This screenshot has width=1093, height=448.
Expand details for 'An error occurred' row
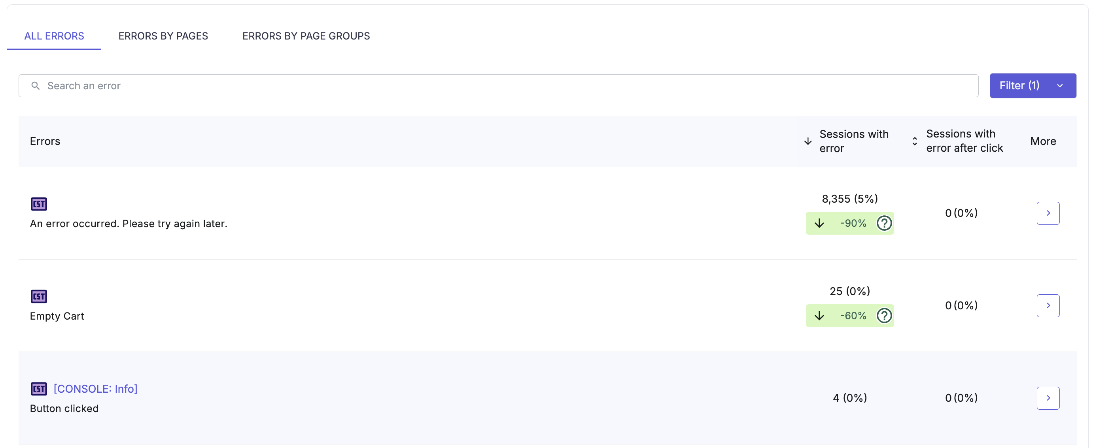tap(1048, 213)
